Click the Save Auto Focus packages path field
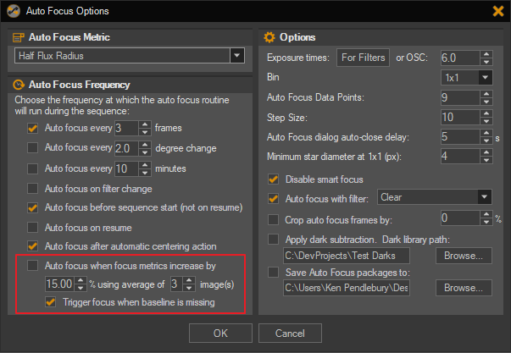Viewport: 511px width, 353px height. [347, 288]
